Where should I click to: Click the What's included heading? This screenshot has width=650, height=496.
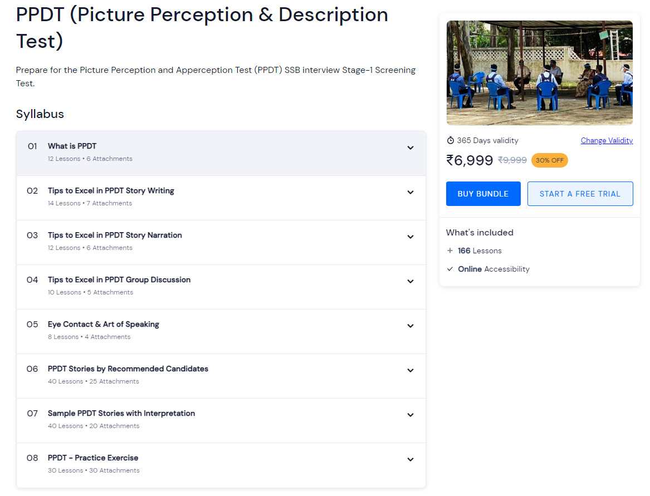480,233
